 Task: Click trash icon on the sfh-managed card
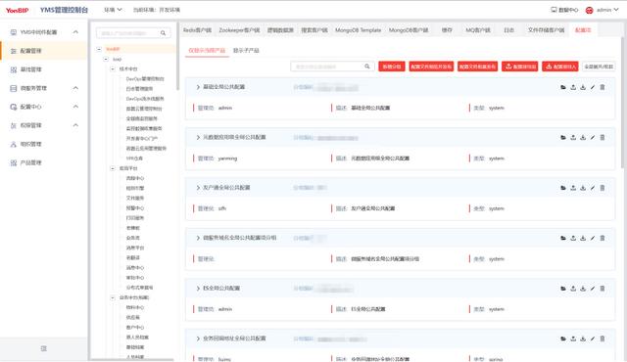tap(603, 188)
